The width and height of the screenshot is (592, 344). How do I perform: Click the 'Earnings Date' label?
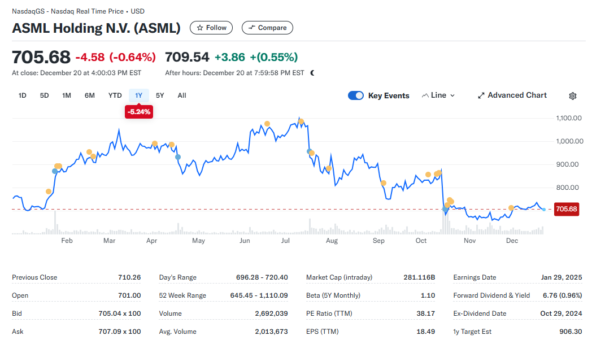(475, 277)
